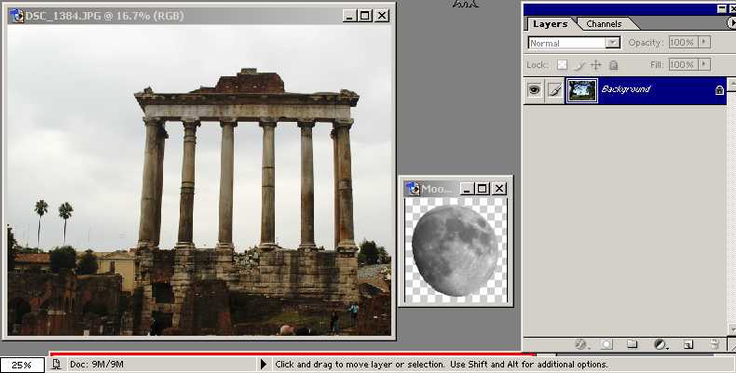
Task: Add a layer mask from Layers panel
Action: click(x=605, y=344)
